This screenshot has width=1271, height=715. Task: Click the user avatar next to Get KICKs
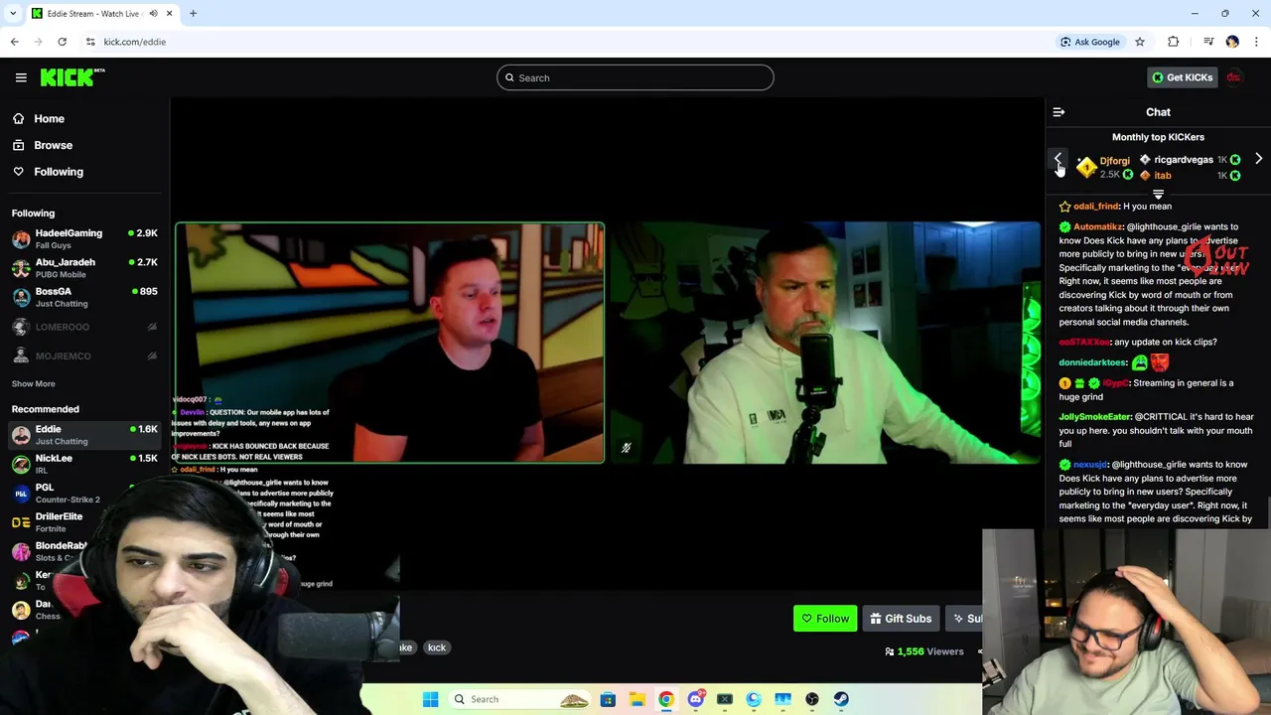[1234, 77]
